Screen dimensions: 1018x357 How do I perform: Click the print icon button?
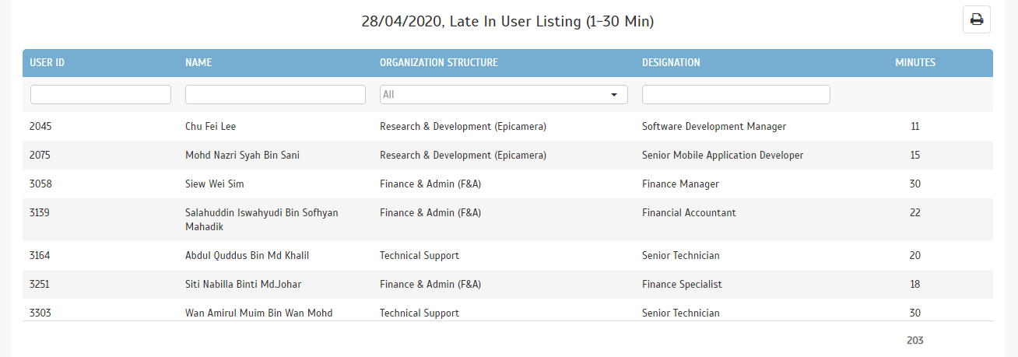point(977,19)
